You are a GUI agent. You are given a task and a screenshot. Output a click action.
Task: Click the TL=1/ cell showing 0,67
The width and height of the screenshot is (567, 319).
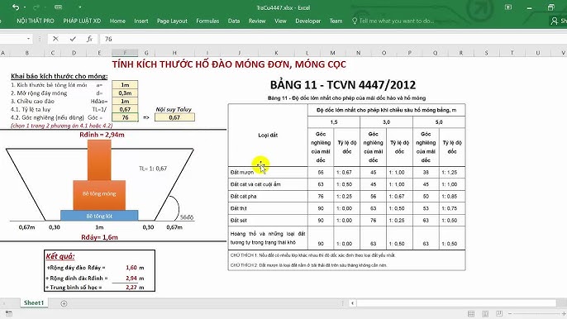click(x=125, y=109)
